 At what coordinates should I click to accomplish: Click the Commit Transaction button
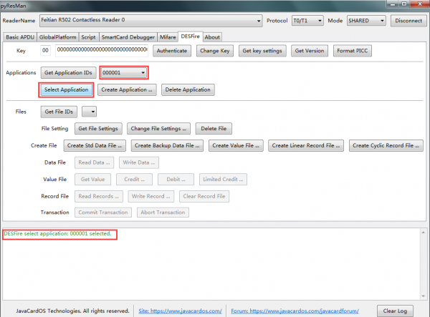coord(103,213)
